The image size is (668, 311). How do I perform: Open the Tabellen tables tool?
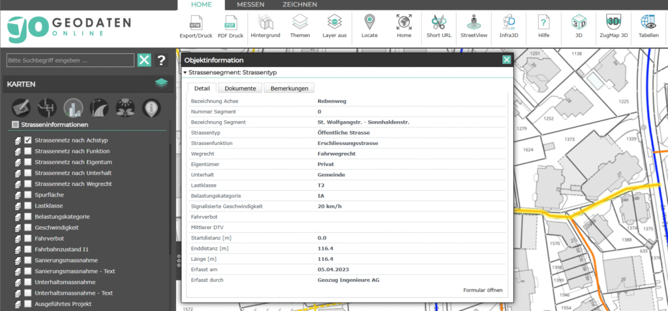(648, 26)
